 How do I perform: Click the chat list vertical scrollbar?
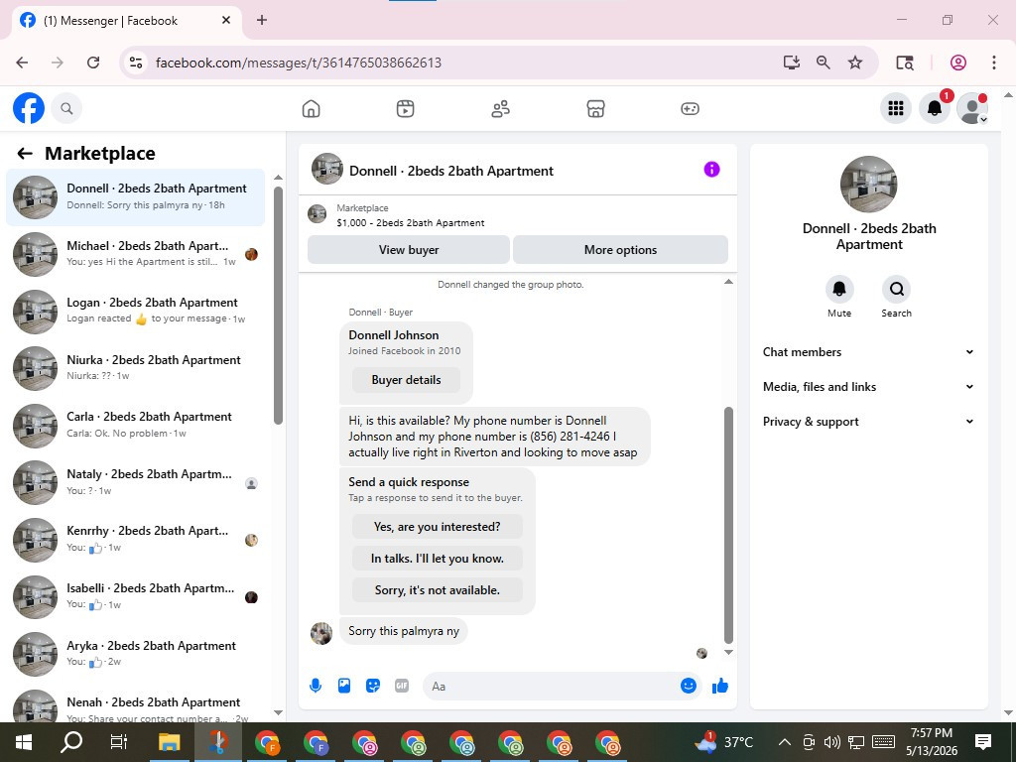pyautogui.click(x=278, y=306)
